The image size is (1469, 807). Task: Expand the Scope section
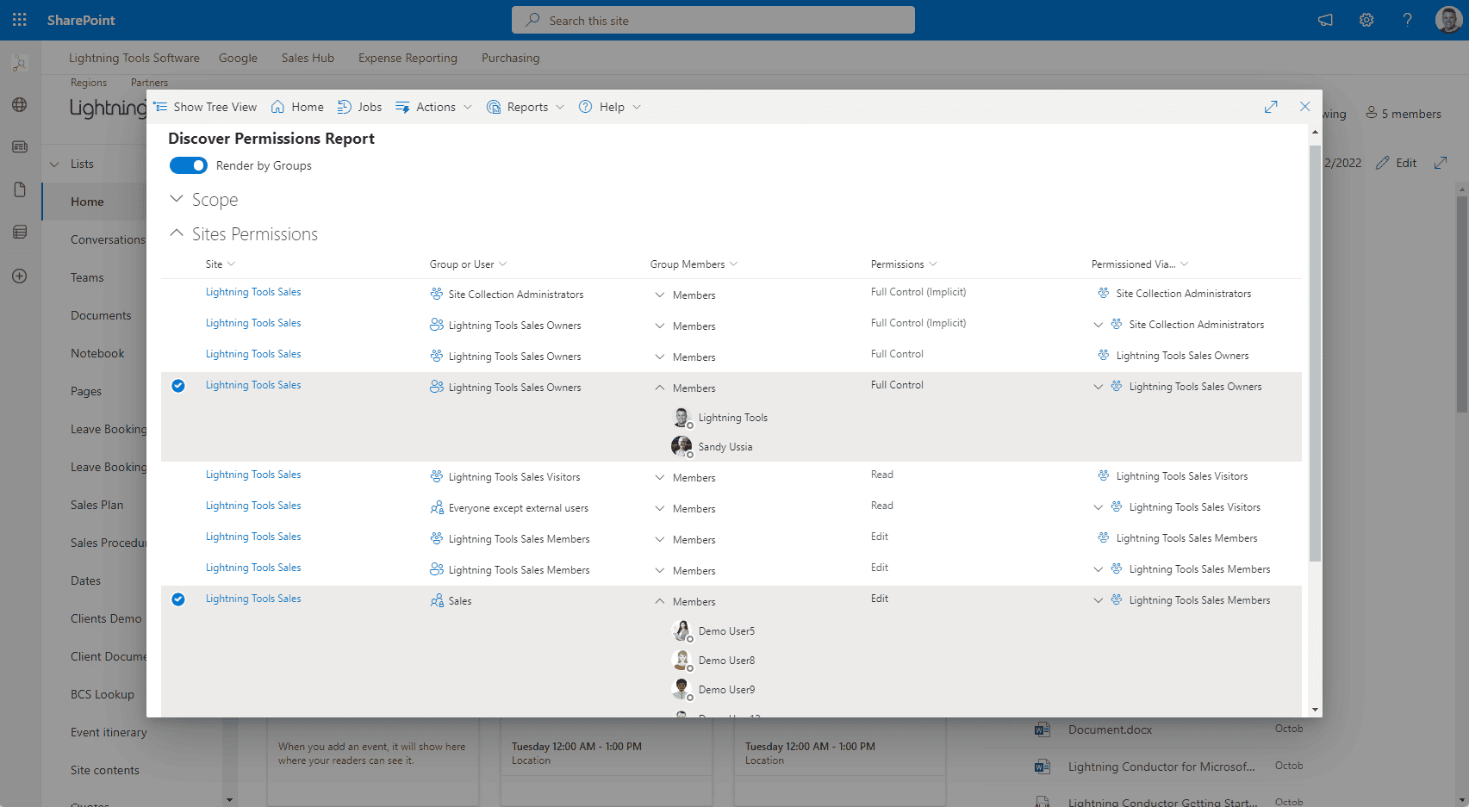[x=177, y=199]
